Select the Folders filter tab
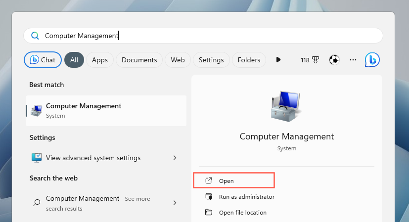Image resolution: width=409 pixels, height=222 pixels. (x=249, y=60)
